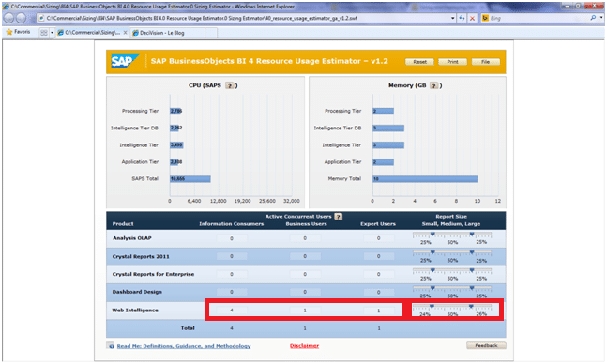The image size is (607, 364).
Task: Click Crystal Reports 2011 Business Users field
Action: 305,256
